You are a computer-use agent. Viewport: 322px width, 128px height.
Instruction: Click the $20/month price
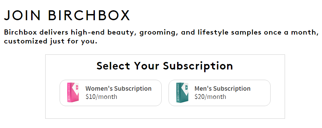(x=210, y=97)
